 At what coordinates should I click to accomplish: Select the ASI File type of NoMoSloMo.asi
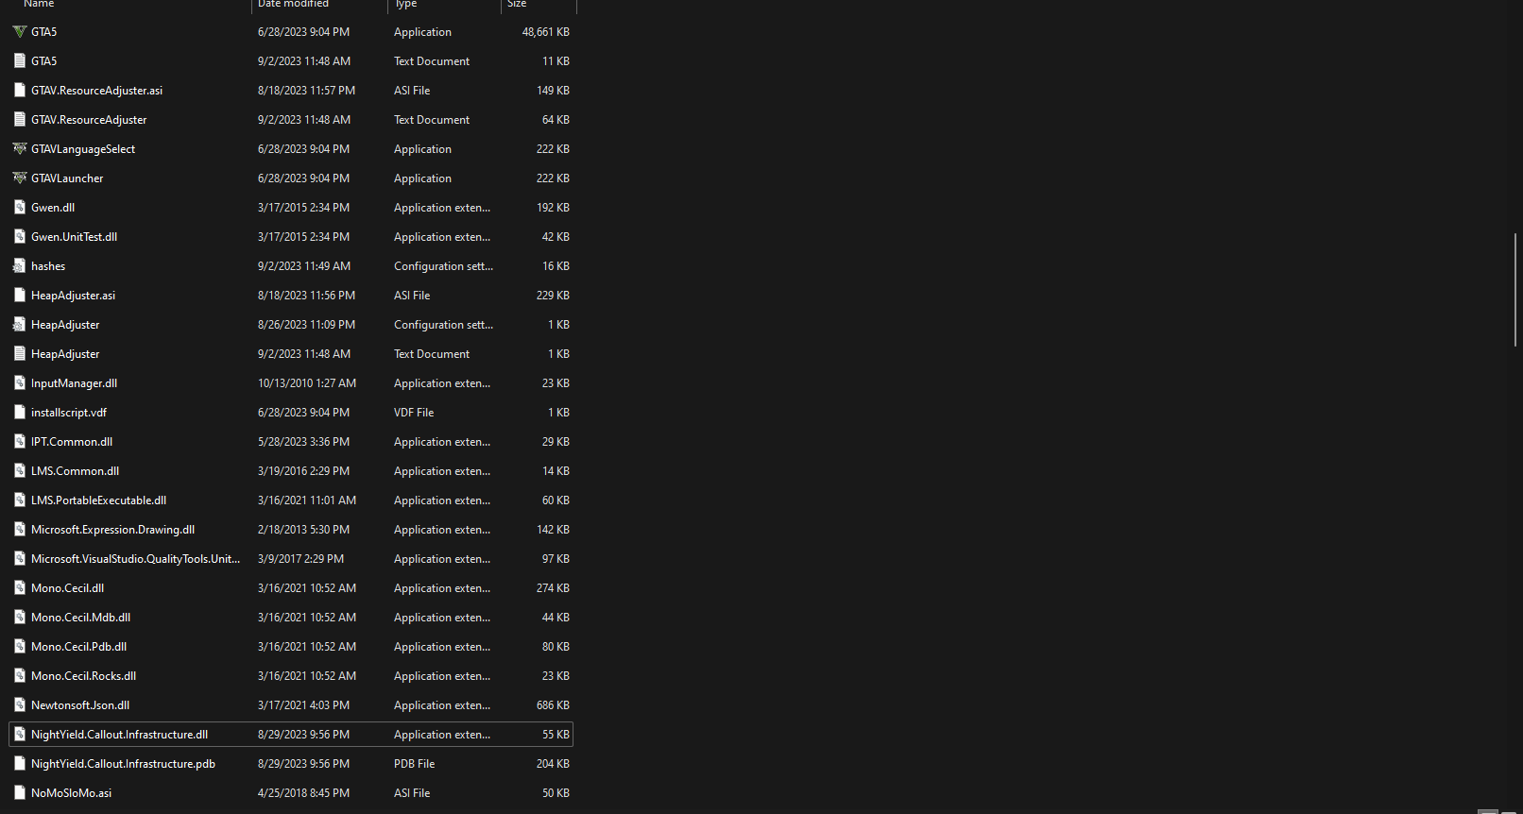click(x=412, y=793)
